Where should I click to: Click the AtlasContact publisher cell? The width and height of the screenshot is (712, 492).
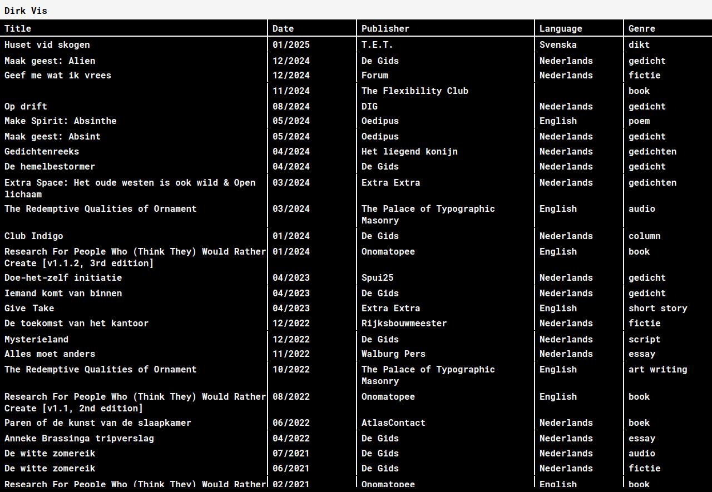pyautogui.click(x=393, y=423)
